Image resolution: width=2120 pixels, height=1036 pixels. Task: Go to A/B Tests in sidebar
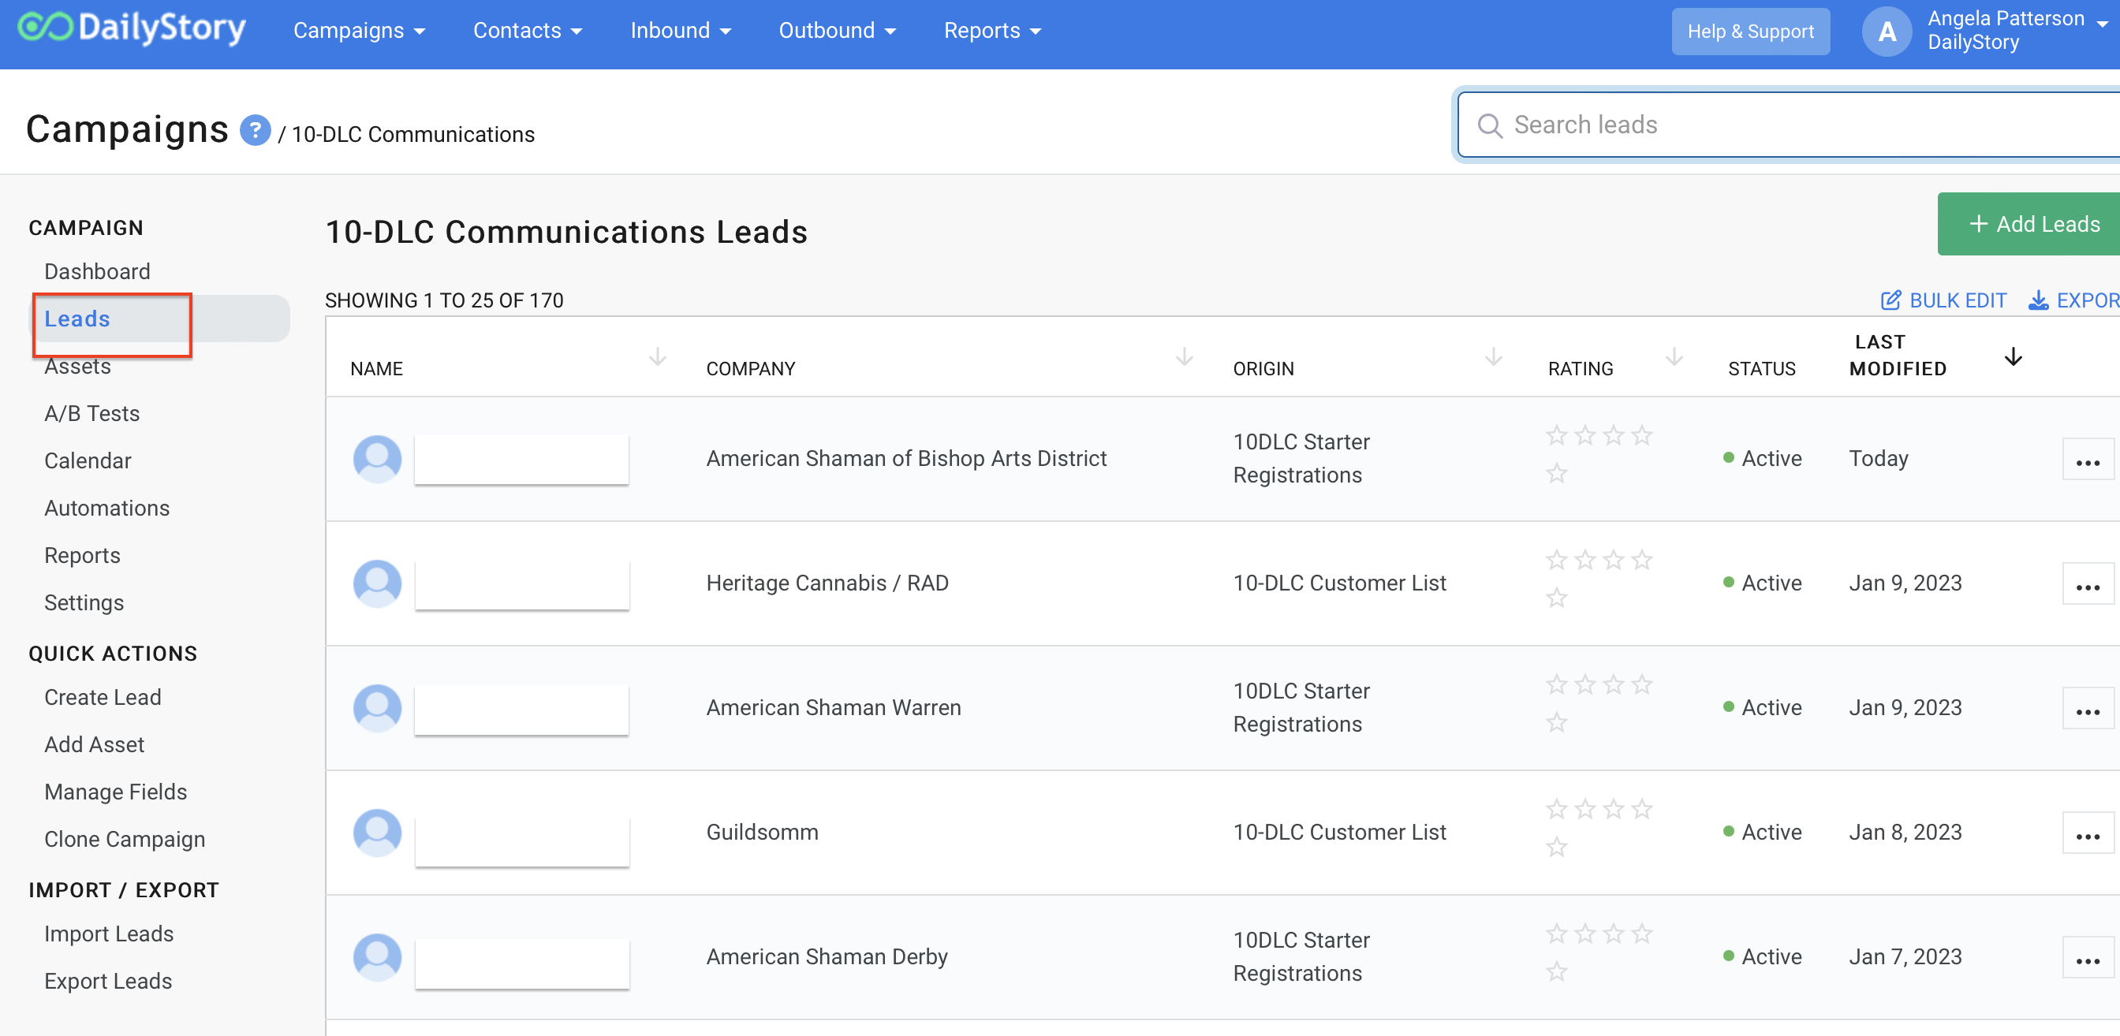tap(92, 414)
